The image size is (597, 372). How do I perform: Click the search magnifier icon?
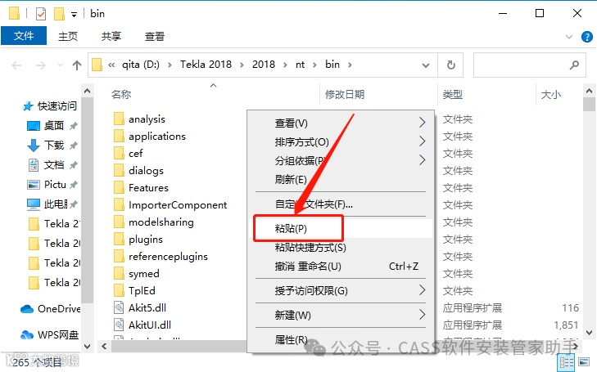[x=574, y=65]
